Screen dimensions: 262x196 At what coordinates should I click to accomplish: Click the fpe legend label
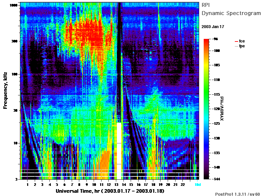[x=242, y=46]
